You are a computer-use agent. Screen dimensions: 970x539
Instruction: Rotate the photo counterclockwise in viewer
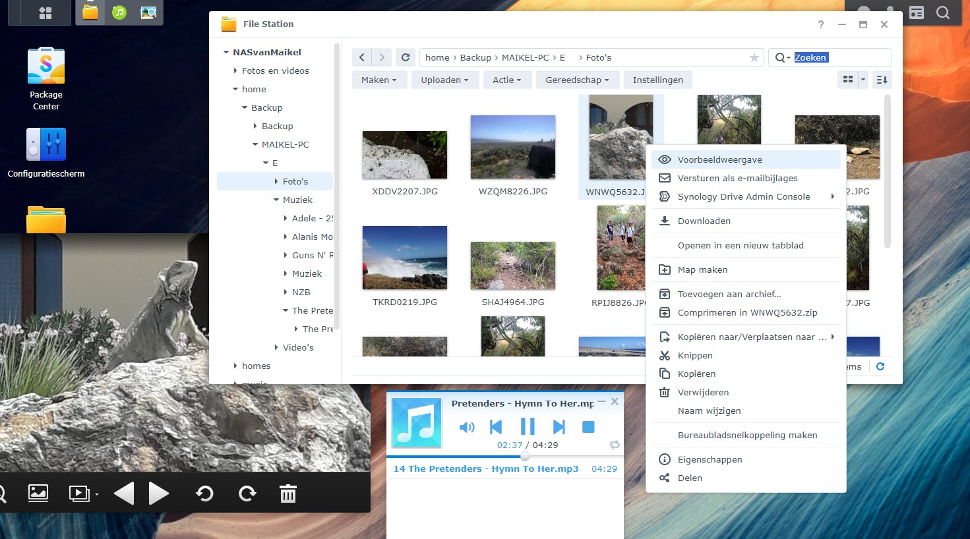coord(204,494)
